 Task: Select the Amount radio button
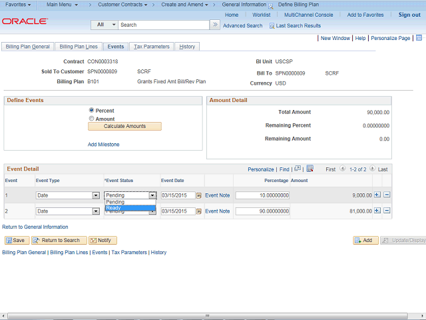[92, 119]
